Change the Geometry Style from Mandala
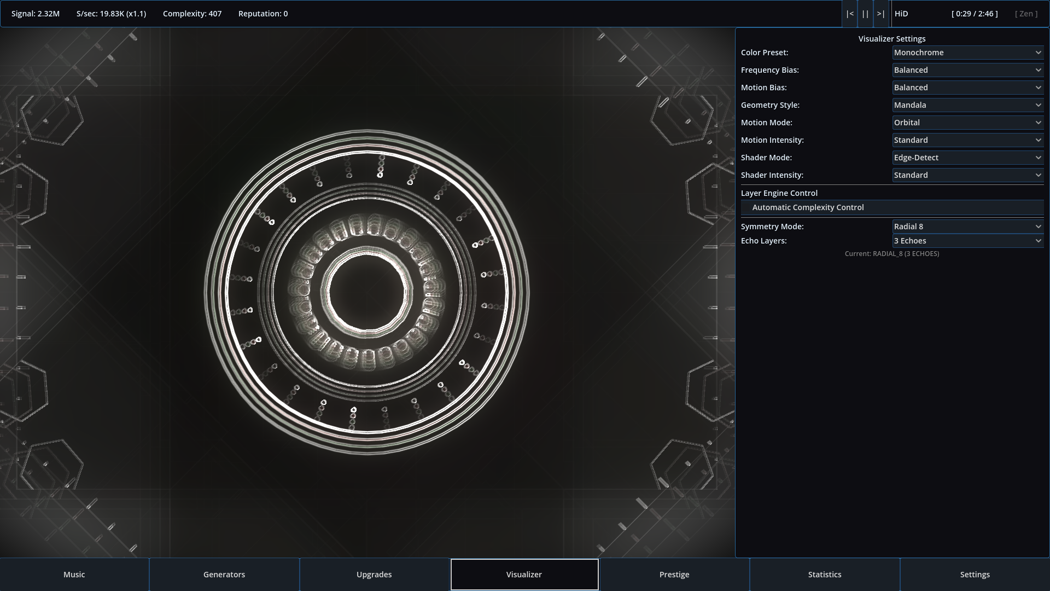The image size is (1050, 591). 968,105
